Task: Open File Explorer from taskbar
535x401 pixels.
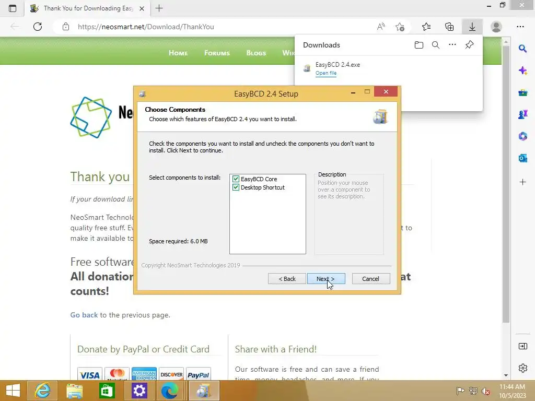Action: tap(74, 391)
